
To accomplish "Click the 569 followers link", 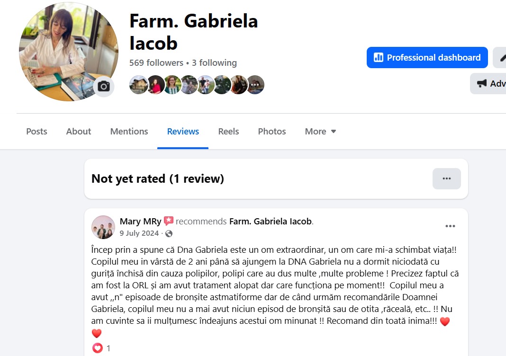I will tap(156, 62).
